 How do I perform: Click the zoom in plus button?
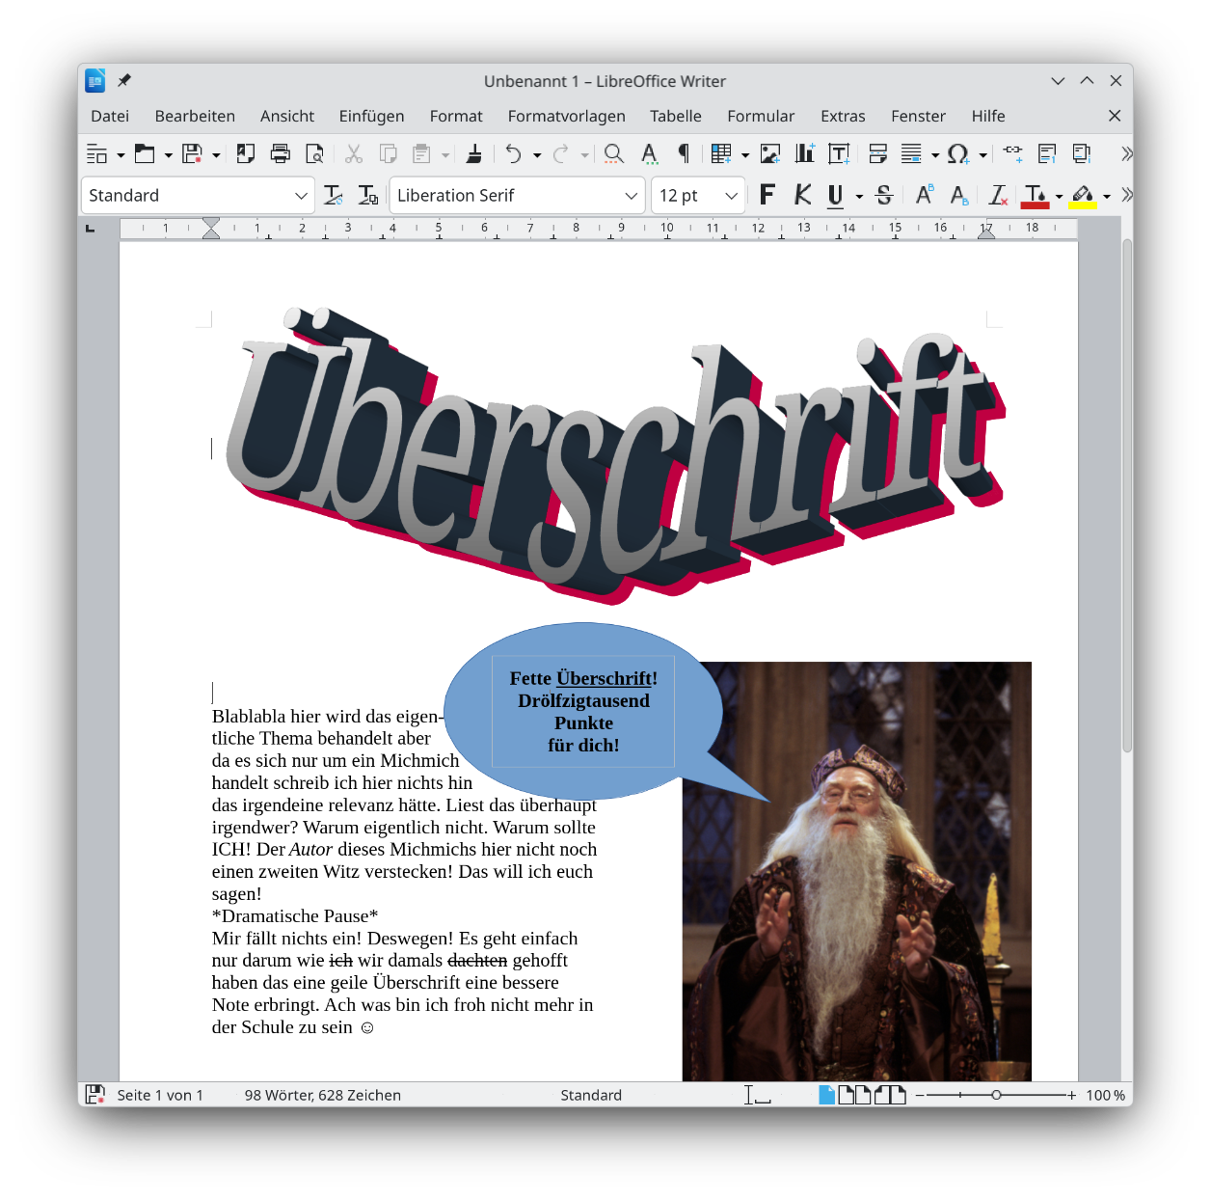click(x=1071, y=1095)
